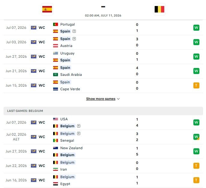
Task: Open Portugal team from Jul 07 match
Action: click(67, 24)
